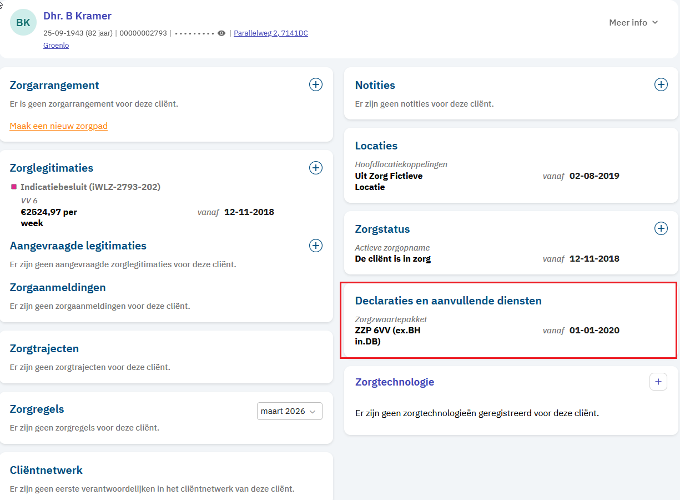The width and height of the screenshot is (680, 500).
Task: Select ZZP 6VV (ex.BH in.DB) package
Action: 387,336
